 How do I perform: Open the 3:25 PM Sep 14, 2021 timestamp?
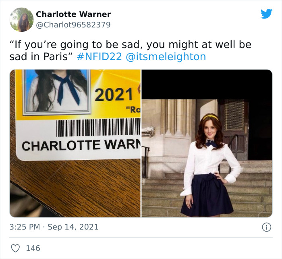(x=54, y=227)
